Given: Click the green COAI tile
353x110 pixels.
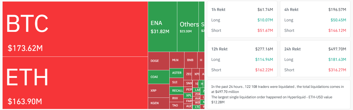Looking at the screenshot, I should (x=159, y=77).
